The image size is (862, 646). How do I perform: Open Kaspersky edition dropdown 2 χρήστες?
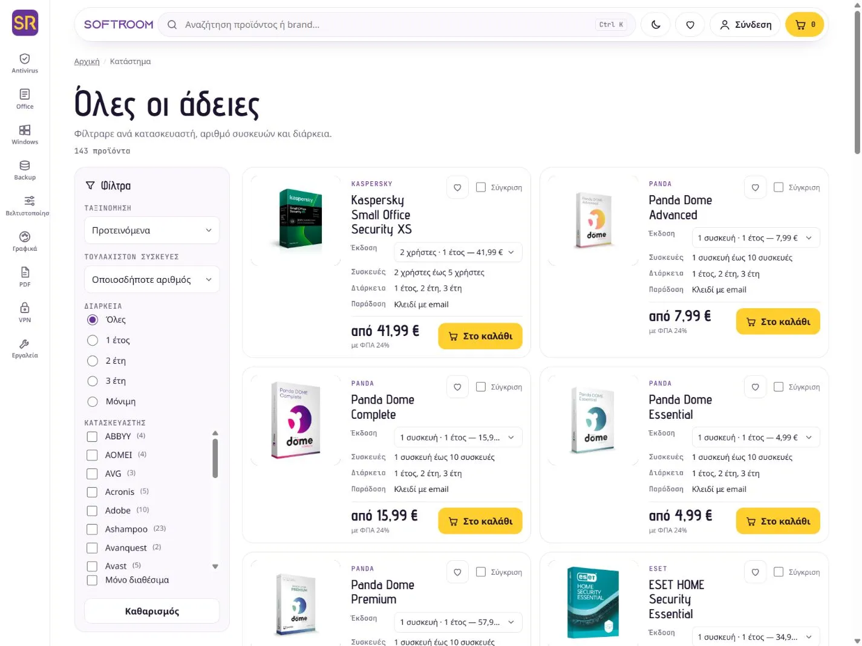[x=458, y=253]
